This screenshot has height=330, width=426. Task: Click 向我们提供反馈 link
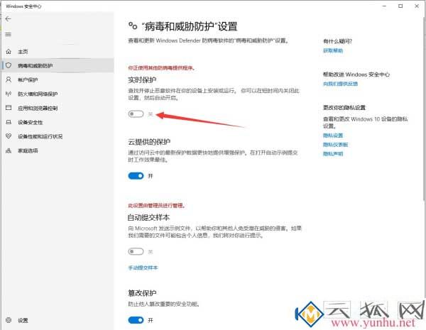coord(340,84)
